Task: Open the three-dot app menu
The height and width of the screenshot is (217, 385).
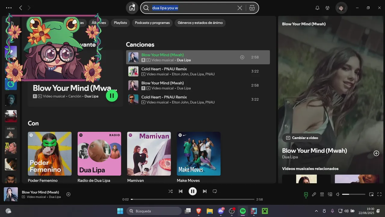Action: coord(9,8)
